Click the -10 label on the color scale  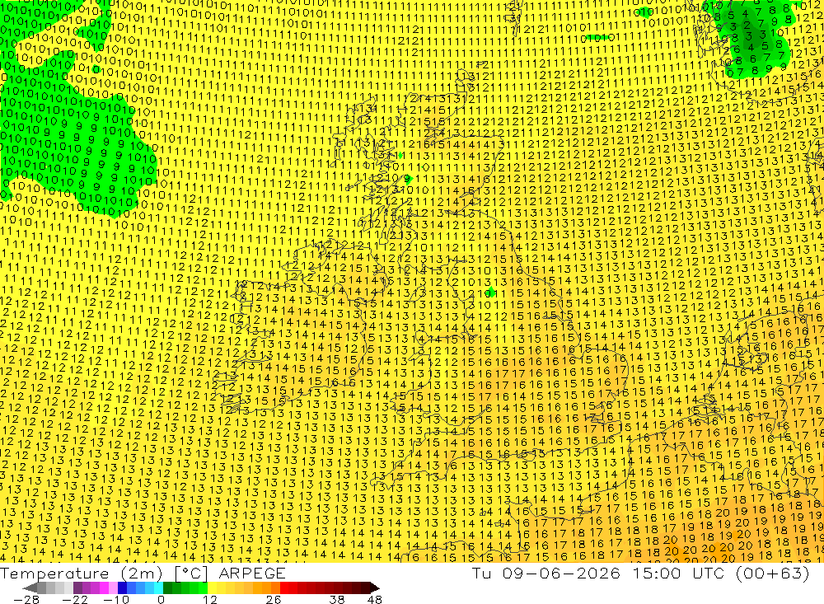115,600
